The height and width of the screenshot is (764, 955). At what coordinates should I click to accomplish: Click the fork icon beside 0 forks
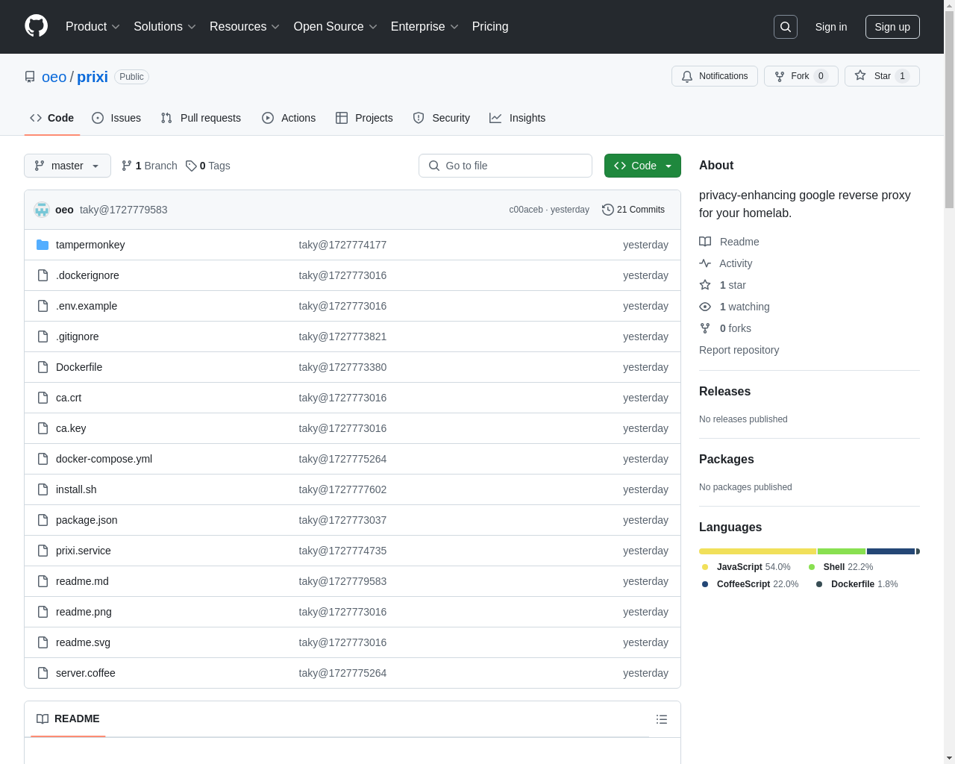705,328
